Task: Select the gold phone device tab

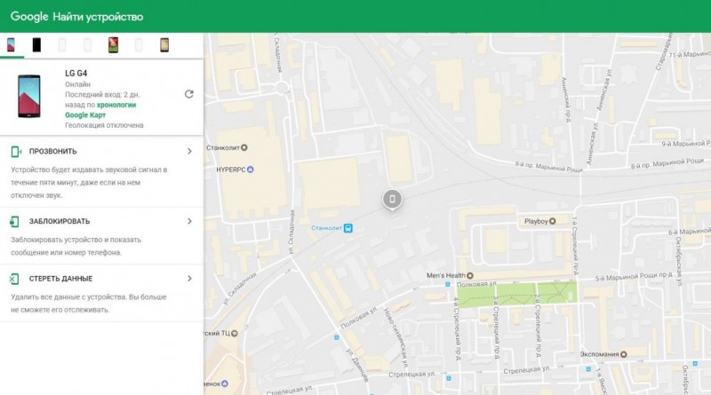Action: (x=164, y=45)
